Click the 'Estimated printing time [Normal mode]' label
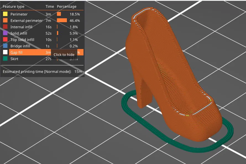Viewport: 246px width, 164px height. point(37,71)
